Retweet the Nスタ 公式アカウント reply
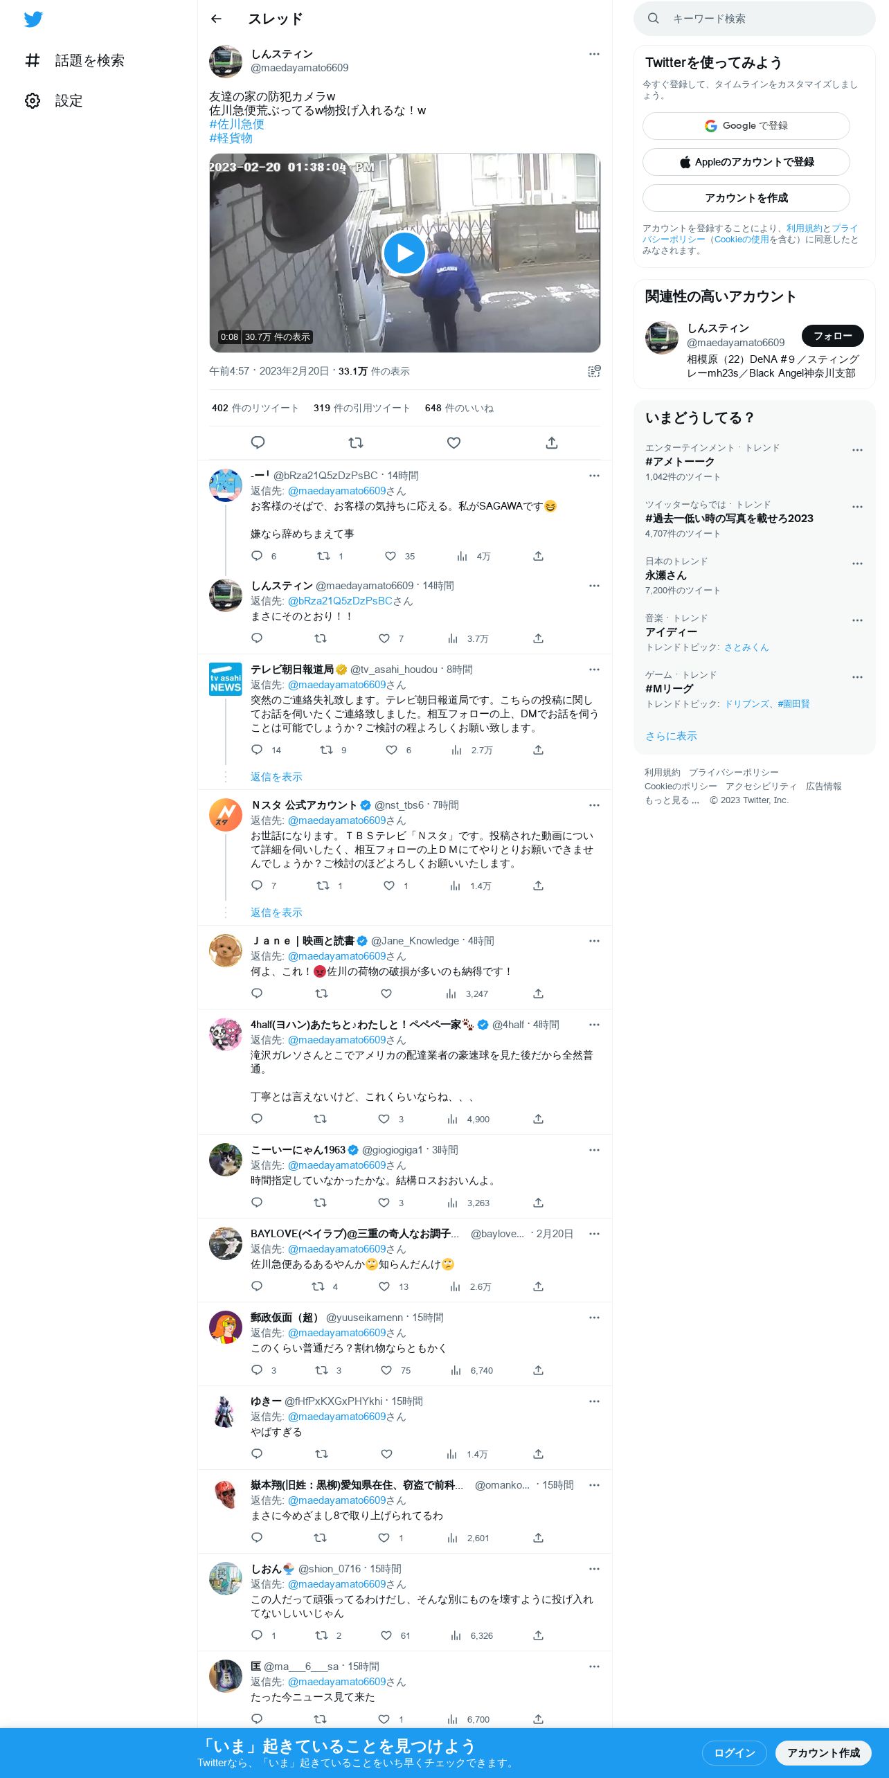Screen dimensions: 889x1778 click(x=323, y=886)
